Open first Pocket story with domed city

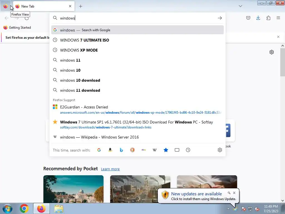pos(73,189)
